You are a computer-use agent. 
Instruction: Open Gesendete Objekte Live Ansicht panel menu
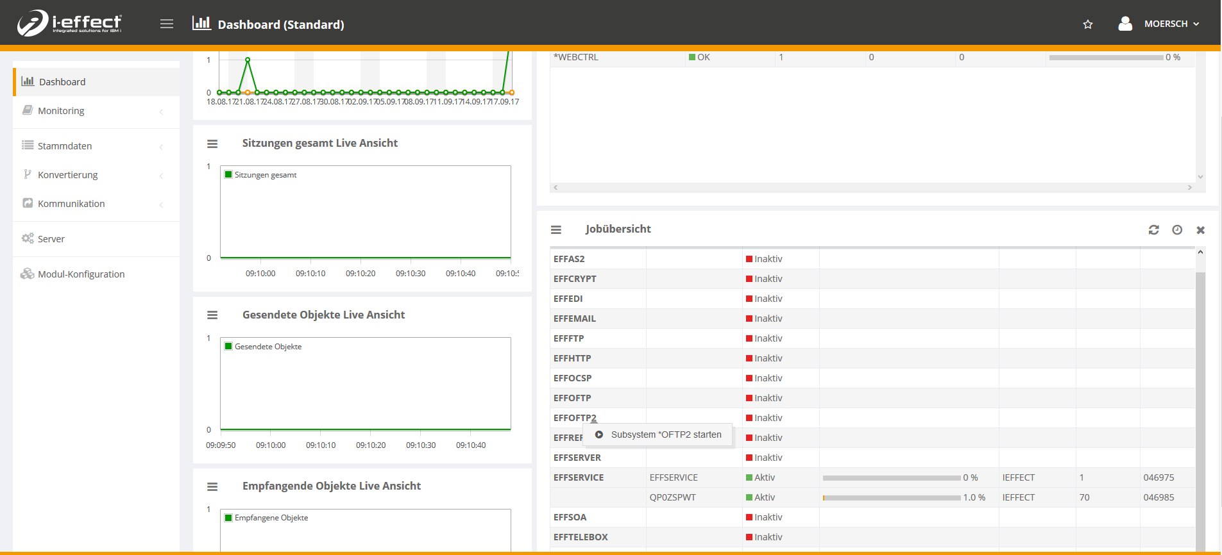(212, 315)
